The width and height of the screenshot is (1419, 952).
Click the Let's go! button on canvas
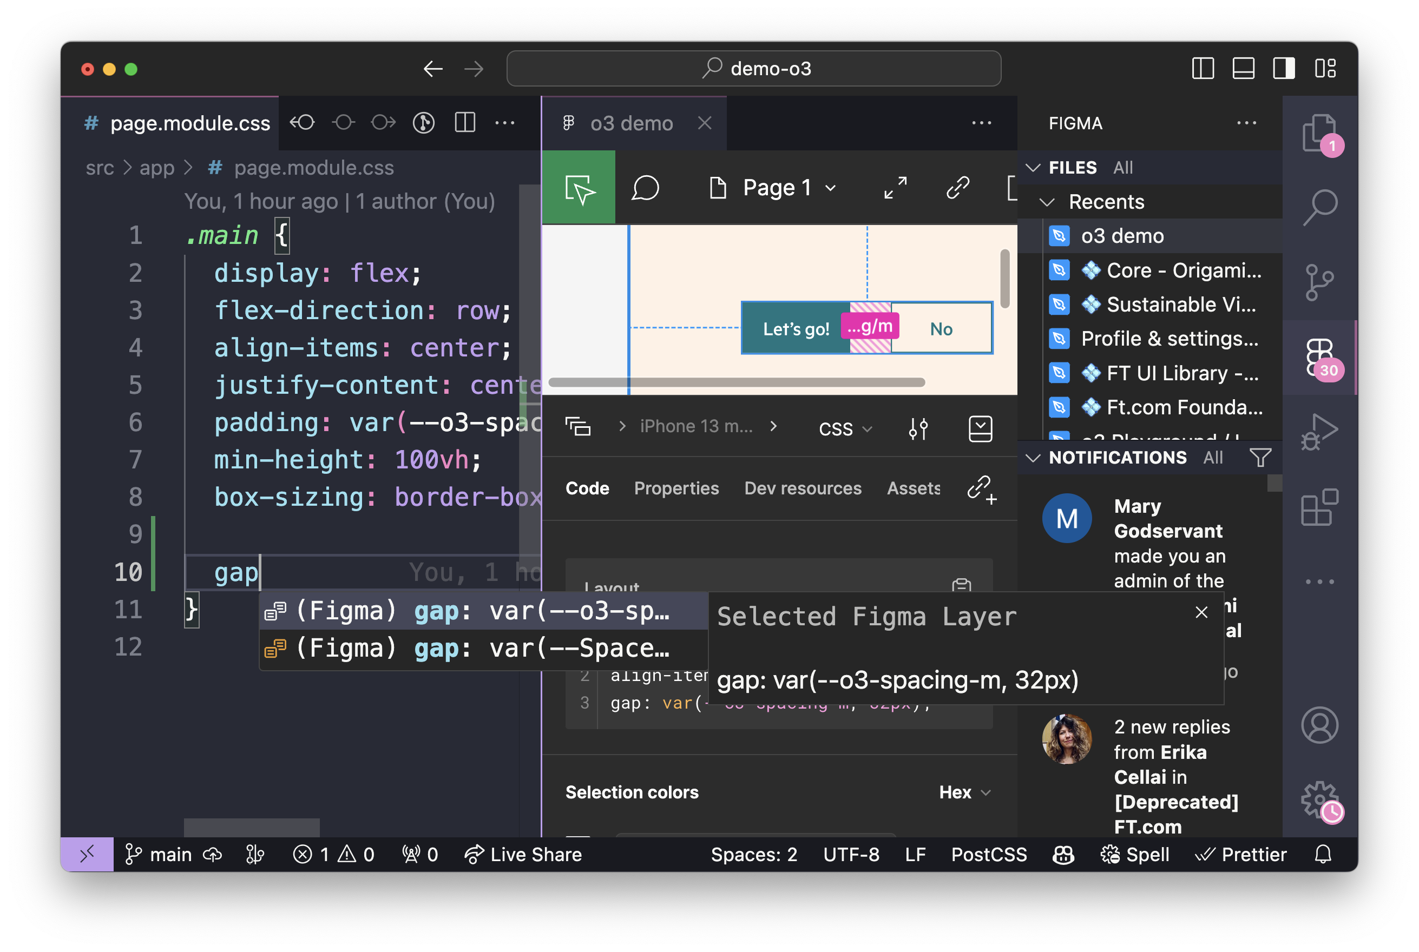[796, 328]
